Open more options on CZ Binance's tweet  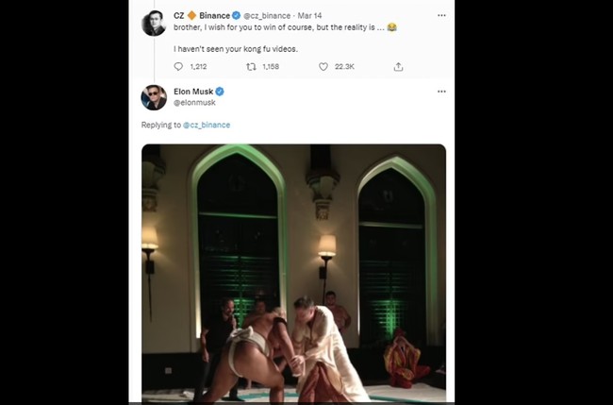[440, 16]
